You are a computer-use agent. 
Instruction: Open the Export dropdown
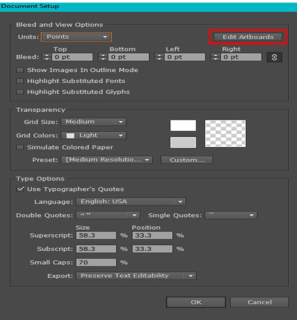tap(136, 276)
